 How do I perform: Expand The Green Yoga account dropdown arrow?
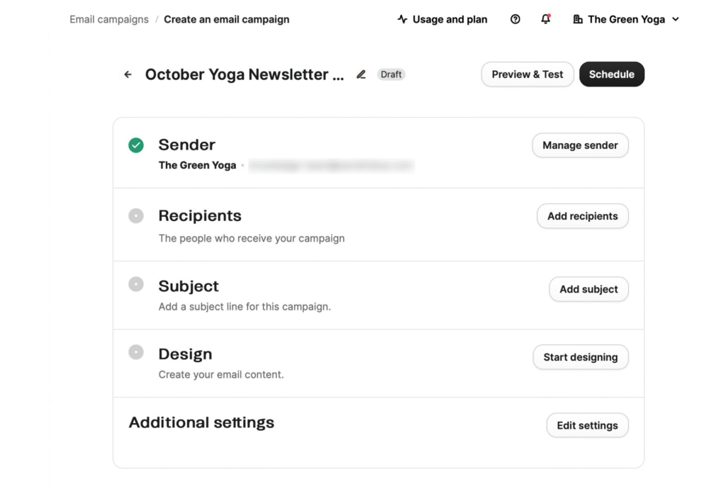[x=676, y=19]
